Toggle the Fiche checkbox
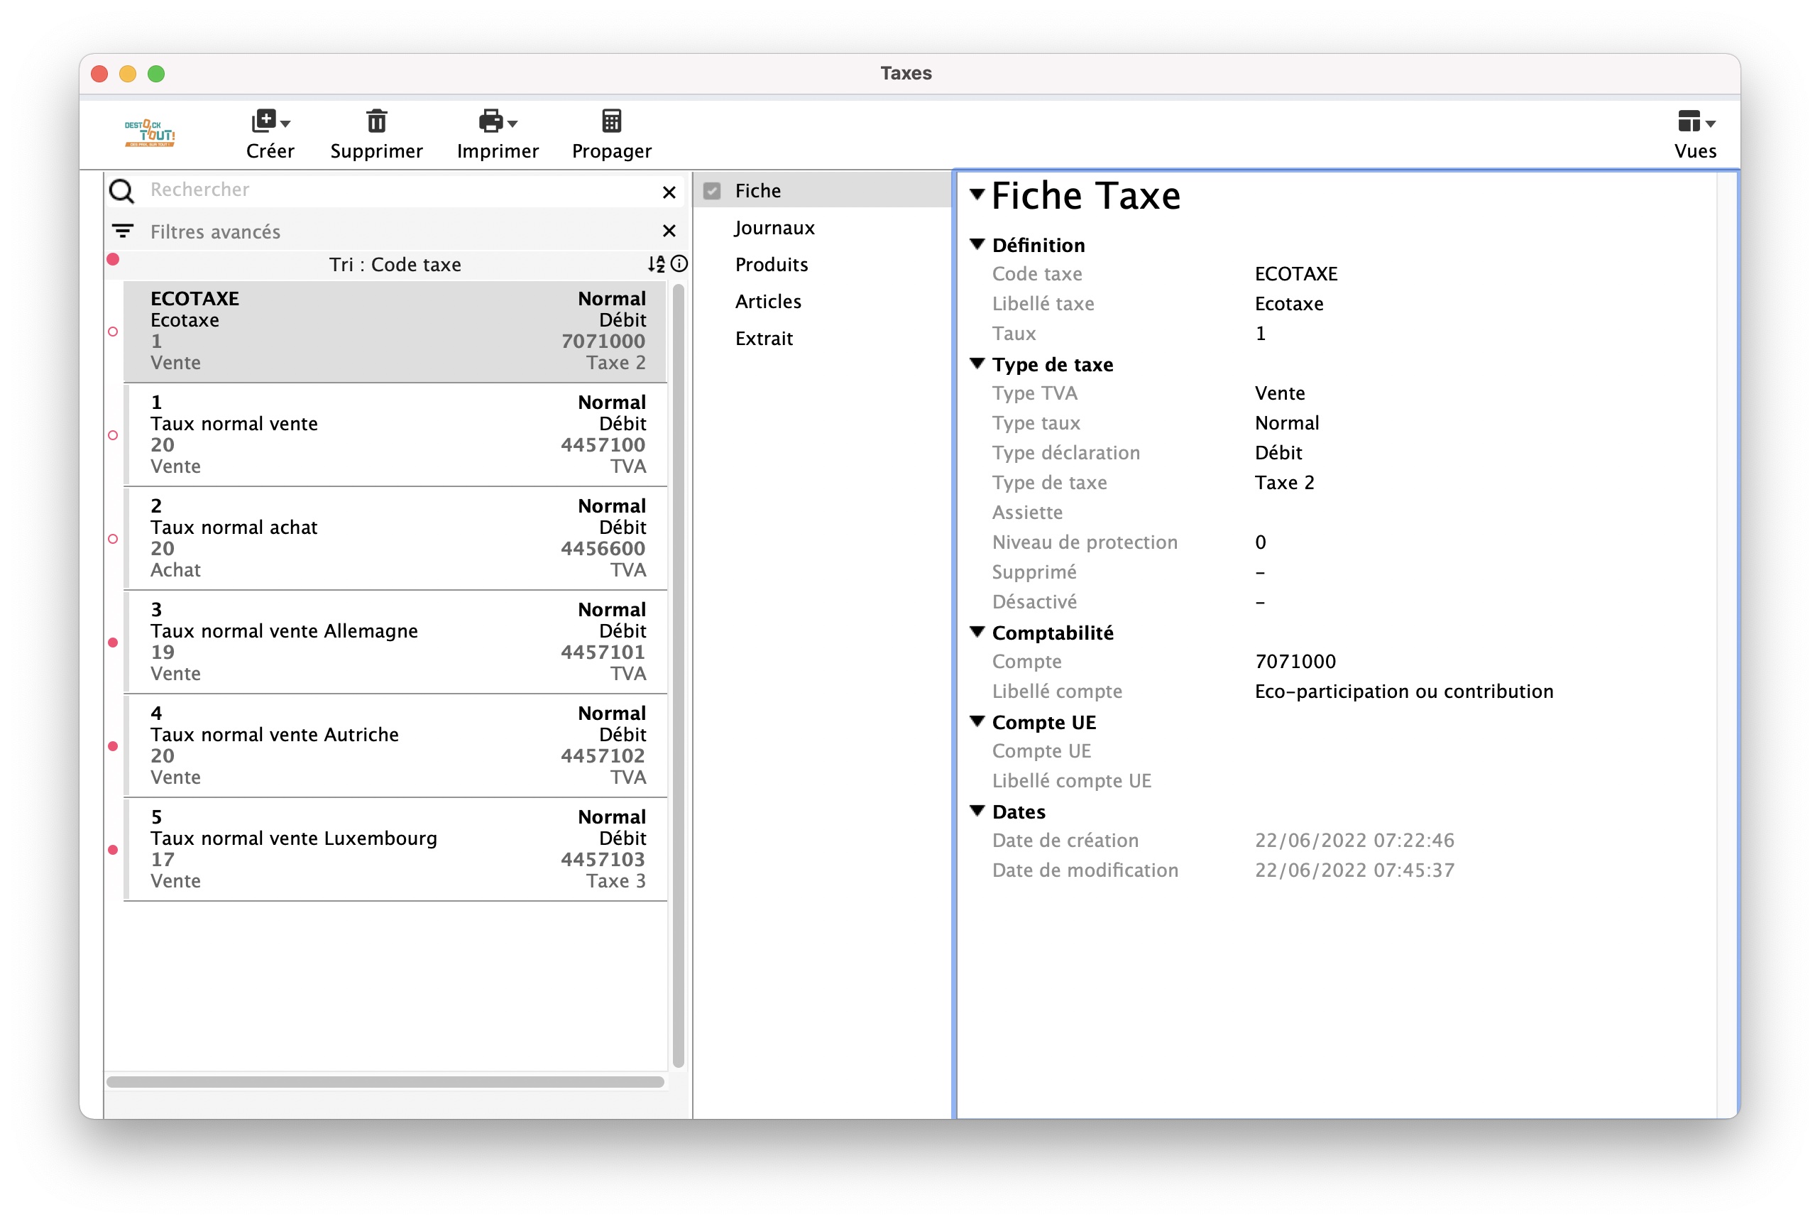1820x1224 pixels. (x=712, y=190)
